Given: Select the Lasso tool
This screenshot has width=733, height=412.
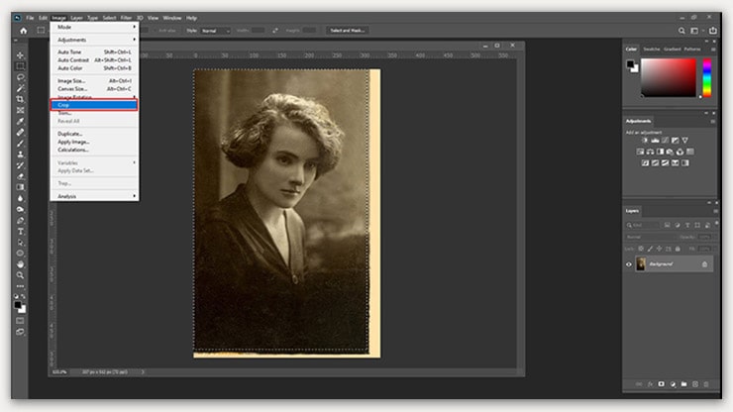Looking at the screenshot, I should pos(20,76).
